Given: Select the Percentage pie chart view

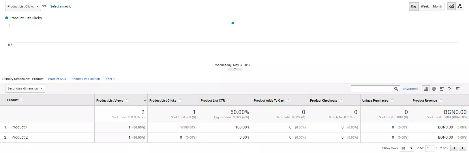Looking at the screenshot, I should pyautogui.click(x=434, y=89).
